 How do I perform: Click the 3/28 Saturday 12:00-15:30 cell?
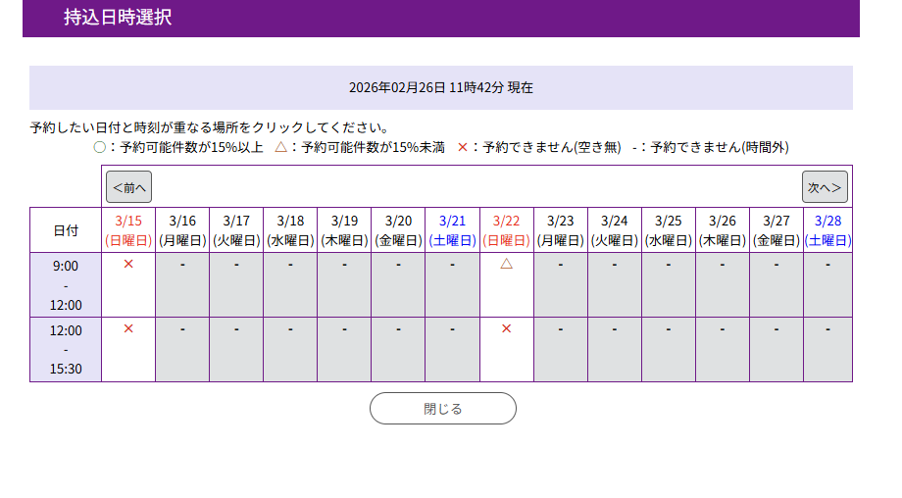(x=827, y=349)
